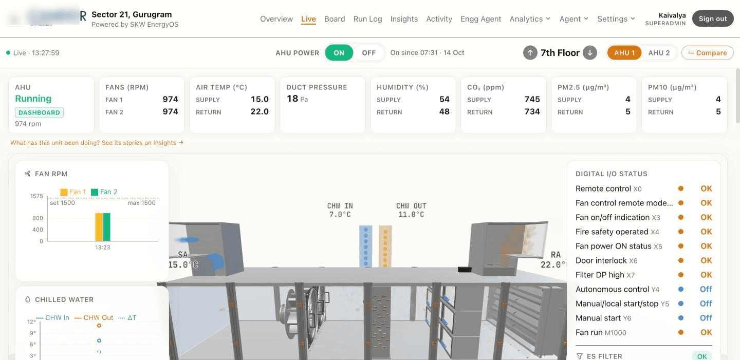Click the Remote control X0 status dot

pyautogui.click(x=681, y=188)
